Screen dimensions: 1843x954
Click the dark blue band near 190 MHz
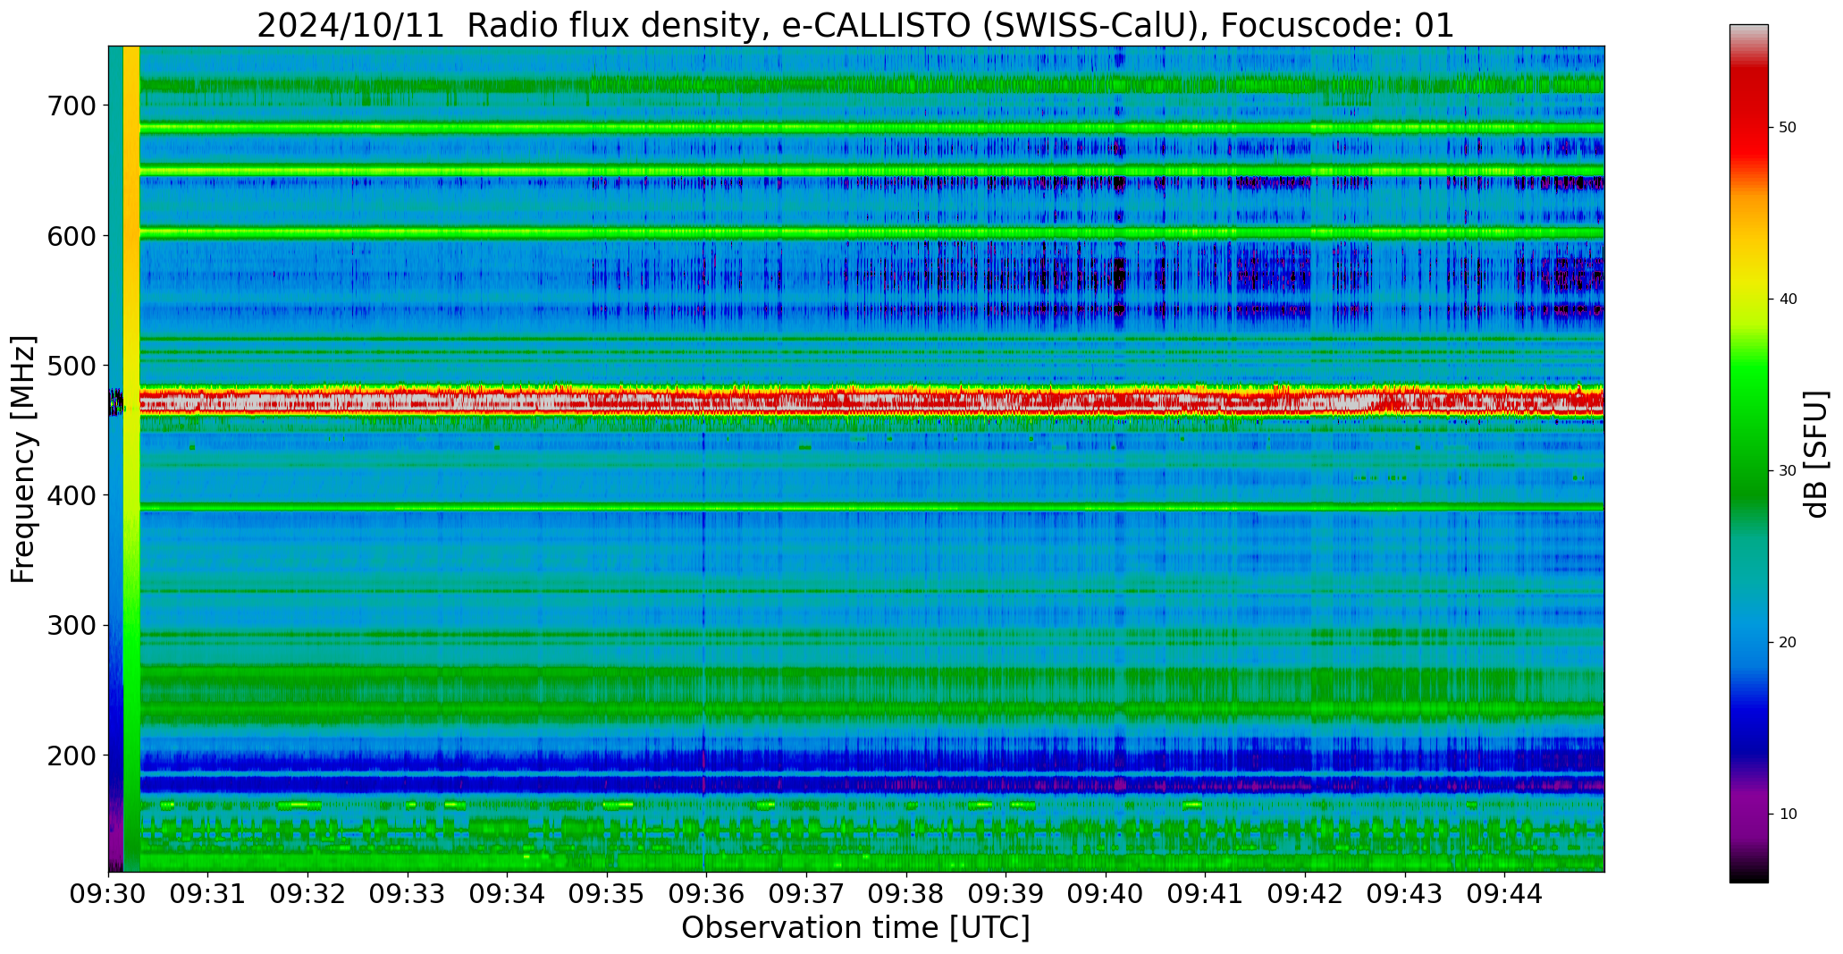pyautogui.click(x=871, y=760)
